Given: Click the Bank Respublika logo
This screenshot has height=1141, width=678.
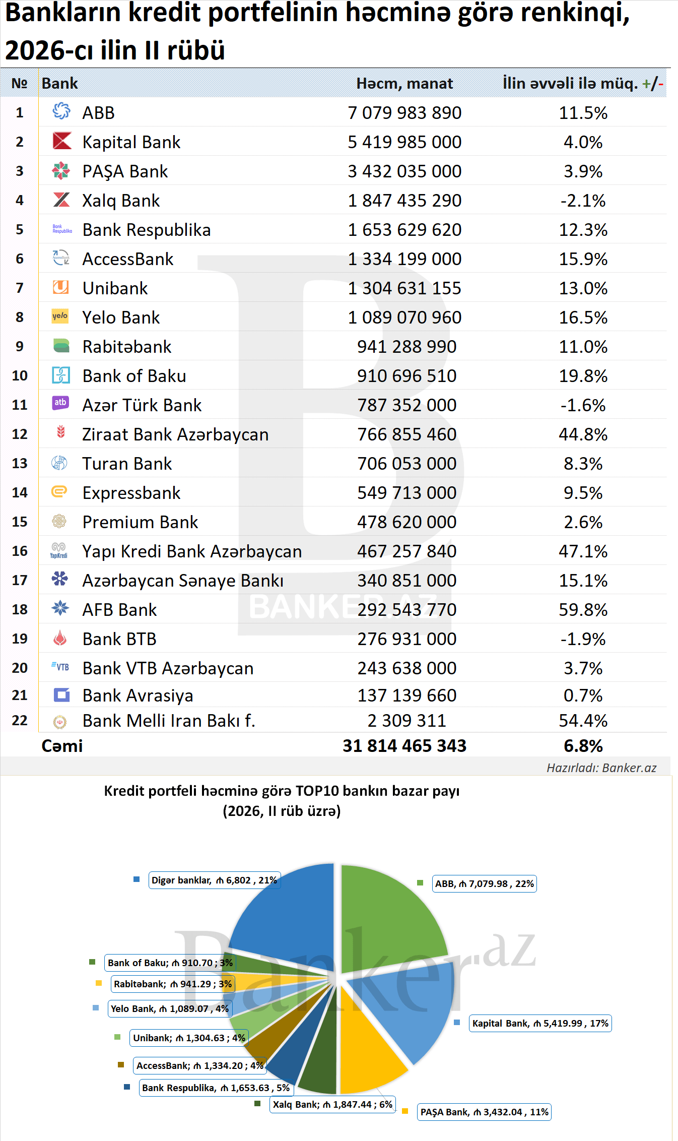Looking at the screenshot, I should [x=62, y=229].
